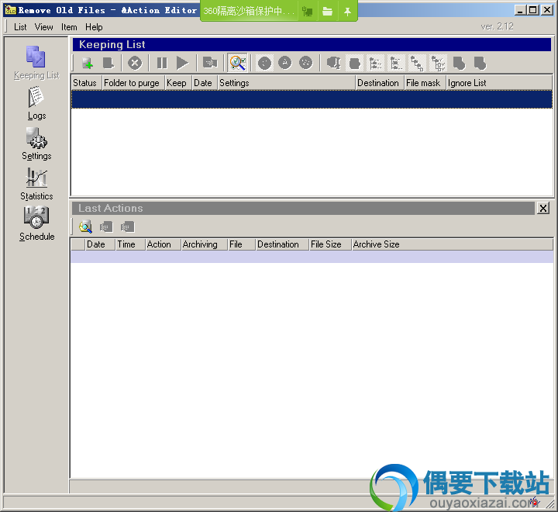Click the Keeping List Date column header

(205, 83)
